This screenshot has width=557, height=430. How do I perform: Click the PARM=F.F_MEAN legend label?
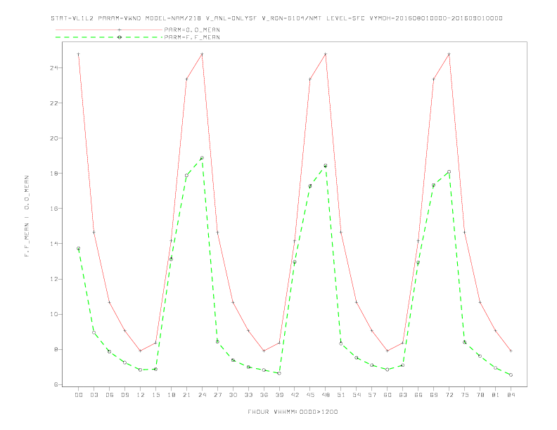click(x=192, y=37)
